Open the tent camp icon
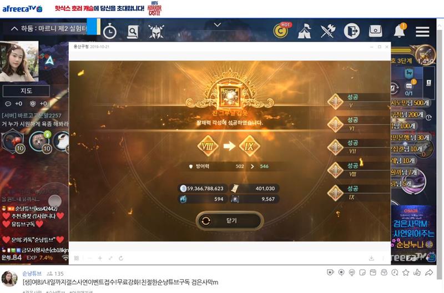Image resolution: width=444 pixels, height=293 pixels. (x=304, y=31)
